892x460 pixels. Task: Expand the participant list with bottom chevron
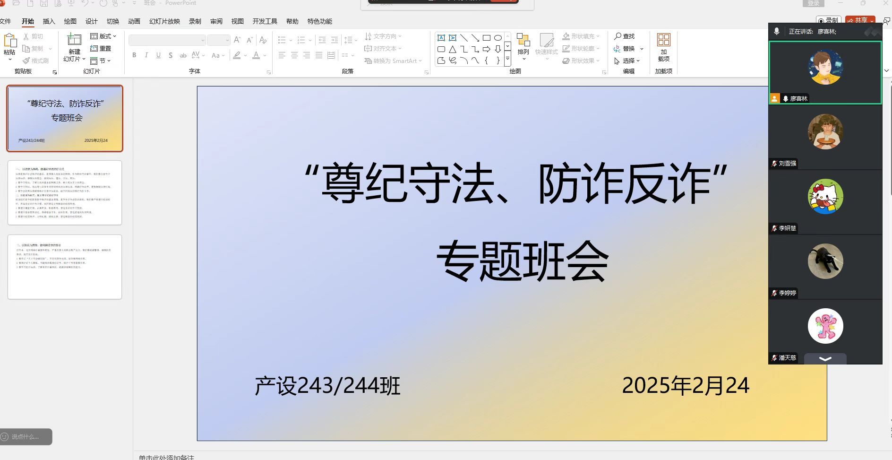(825, 359)
